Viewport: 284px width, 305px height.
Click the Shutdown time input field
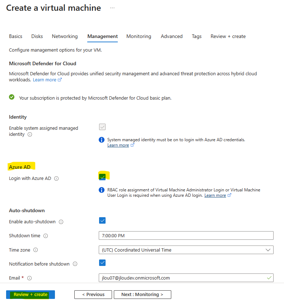tap(186, 236)
